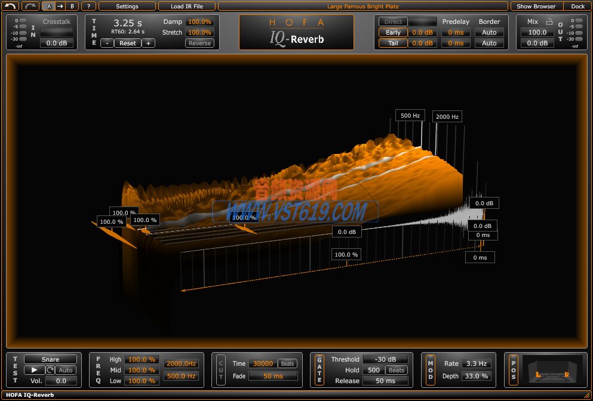
Task: Toggle the MOD section on/off
Action: point(431,370)
